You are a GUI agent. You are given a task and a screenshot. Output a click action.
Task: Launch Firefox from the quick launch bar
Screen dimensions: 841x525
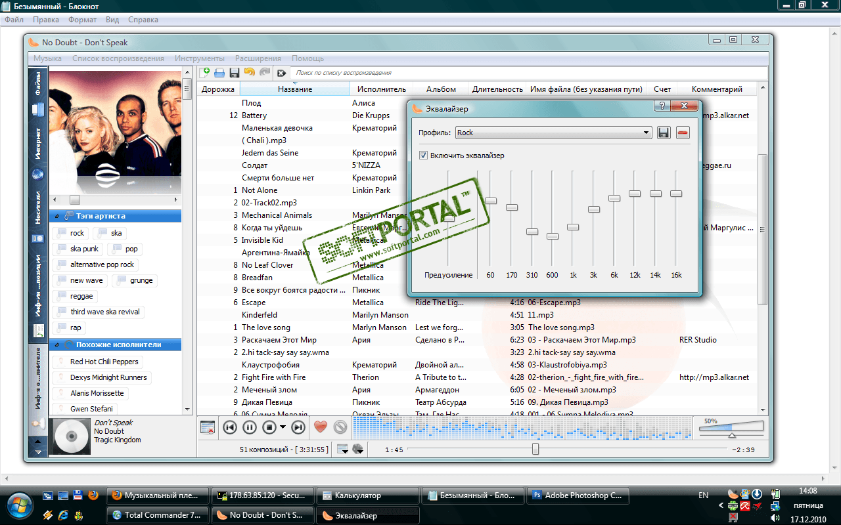92,495
